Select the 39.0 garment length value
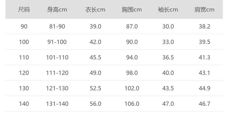The image size is (228, 124). (x=95, y=26)
